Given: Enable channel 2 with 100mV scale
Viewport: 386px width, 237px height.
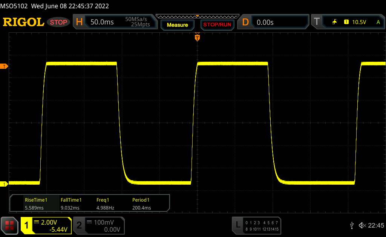Looking at the screenshot, I should pyautogui.click(x=97, y=225).
